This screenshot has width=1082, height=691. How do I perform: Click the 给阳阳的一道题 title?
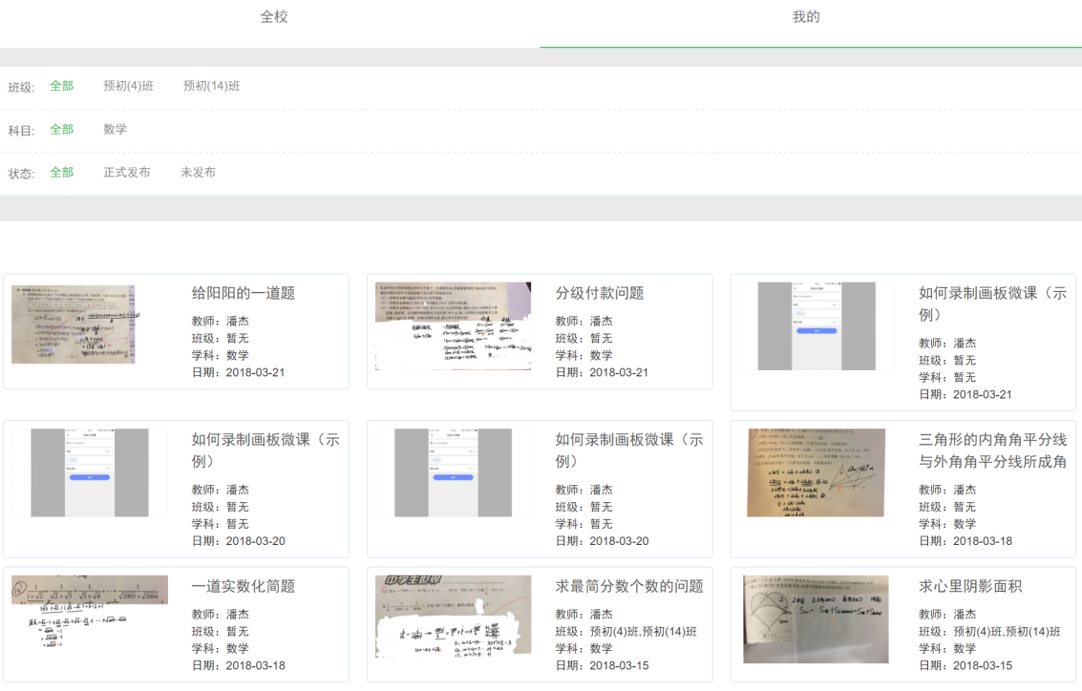(x=243, y=293)
